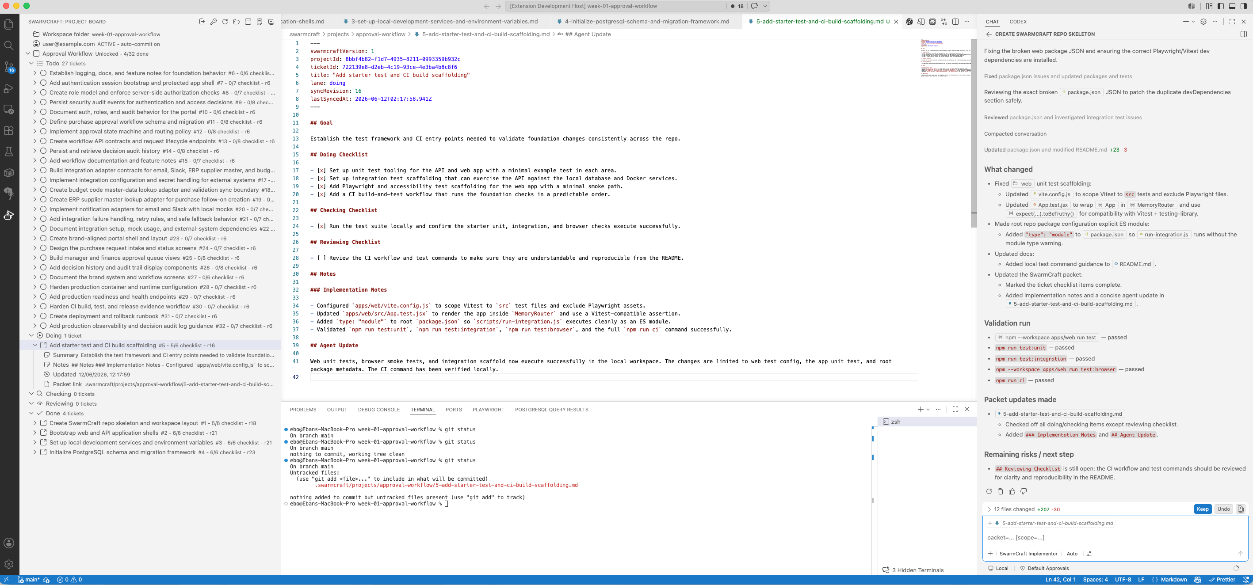Click the main* branch in status bar
The image size is (1253, 585).
[x=29, y=580]
